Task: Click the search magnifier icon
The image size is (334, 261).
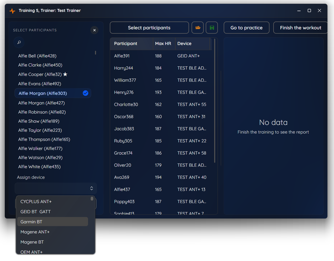Action: [19, 42]
